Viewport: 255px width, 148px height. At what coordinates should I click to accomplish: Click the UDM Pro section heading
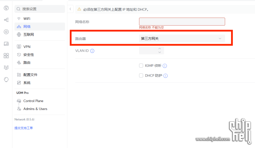tap(22, 93)
